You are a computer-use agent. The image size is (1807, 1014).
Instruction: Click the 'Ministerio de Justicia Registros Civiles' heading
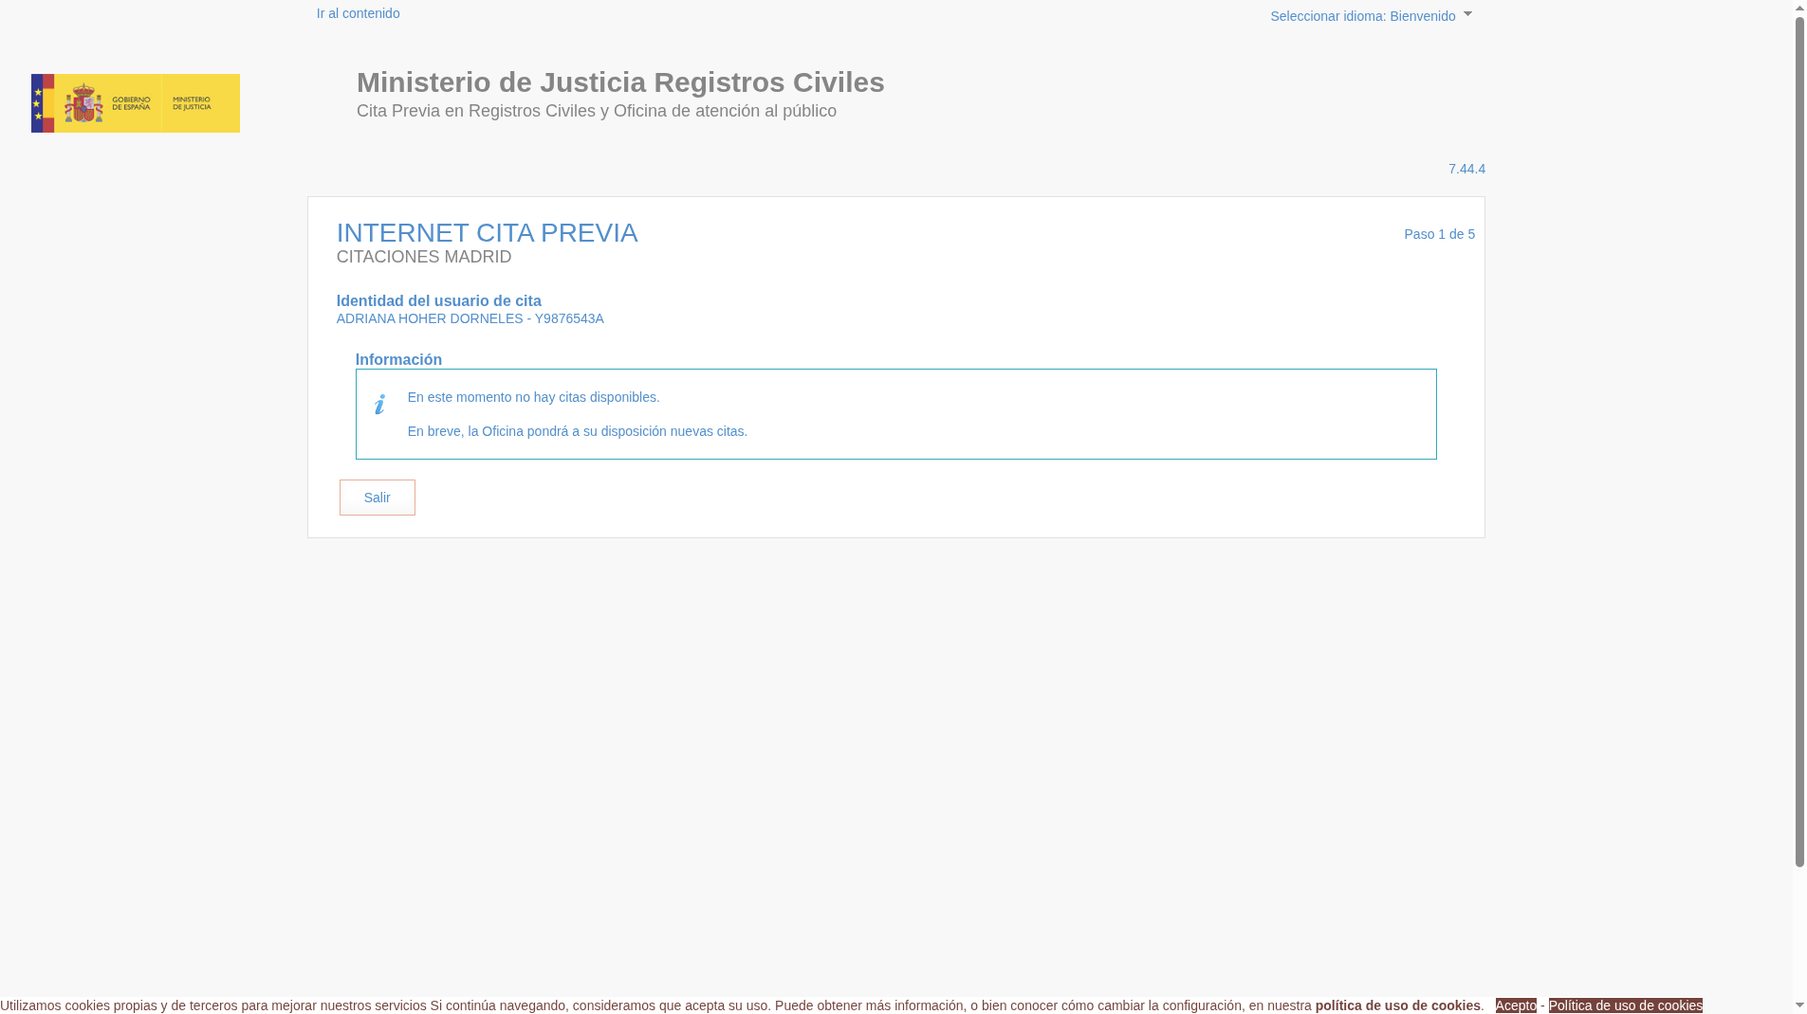tap(620, 82)
